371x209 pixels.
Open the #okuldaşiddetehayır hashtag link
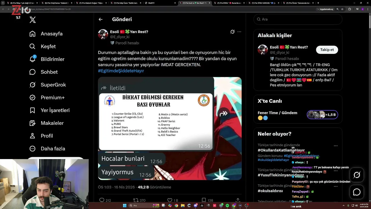(273, 160)
